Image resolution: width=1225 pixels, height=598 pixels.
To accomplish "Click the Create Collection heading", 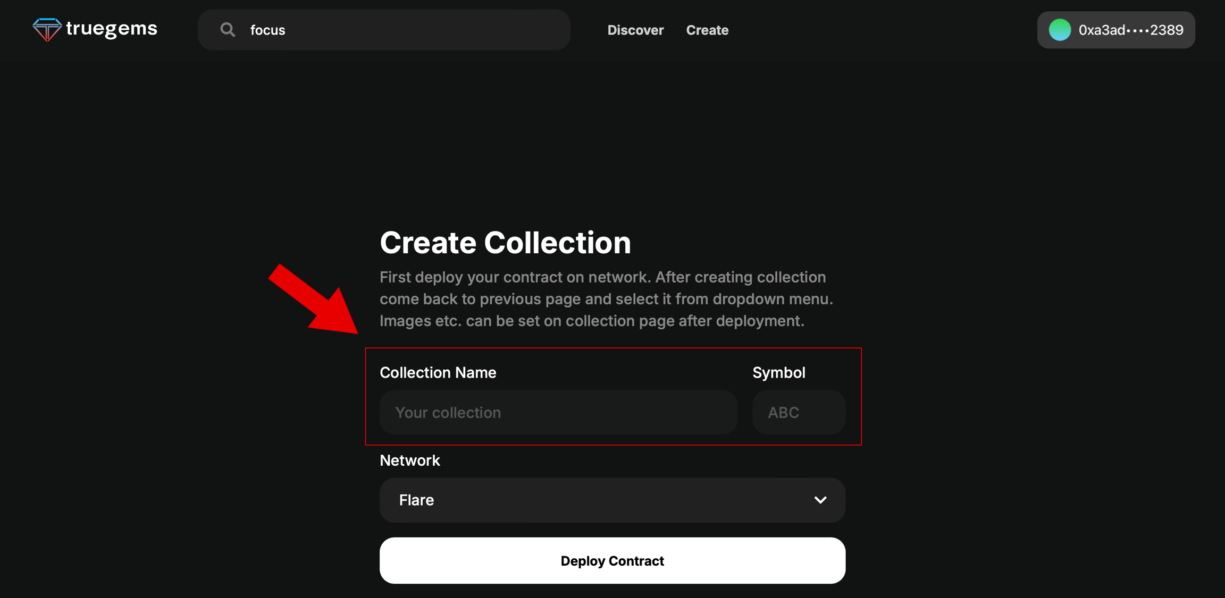I will pyautogui.click(x=505, y=243).
